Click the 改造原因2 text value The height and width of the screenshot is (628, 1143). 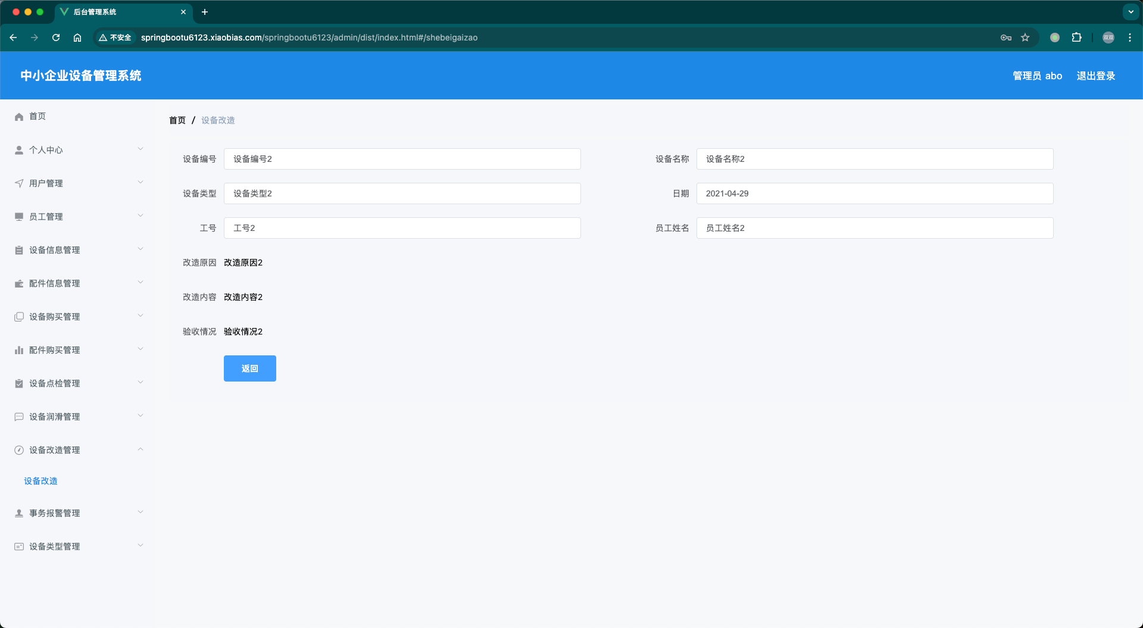tap(243, 263)
